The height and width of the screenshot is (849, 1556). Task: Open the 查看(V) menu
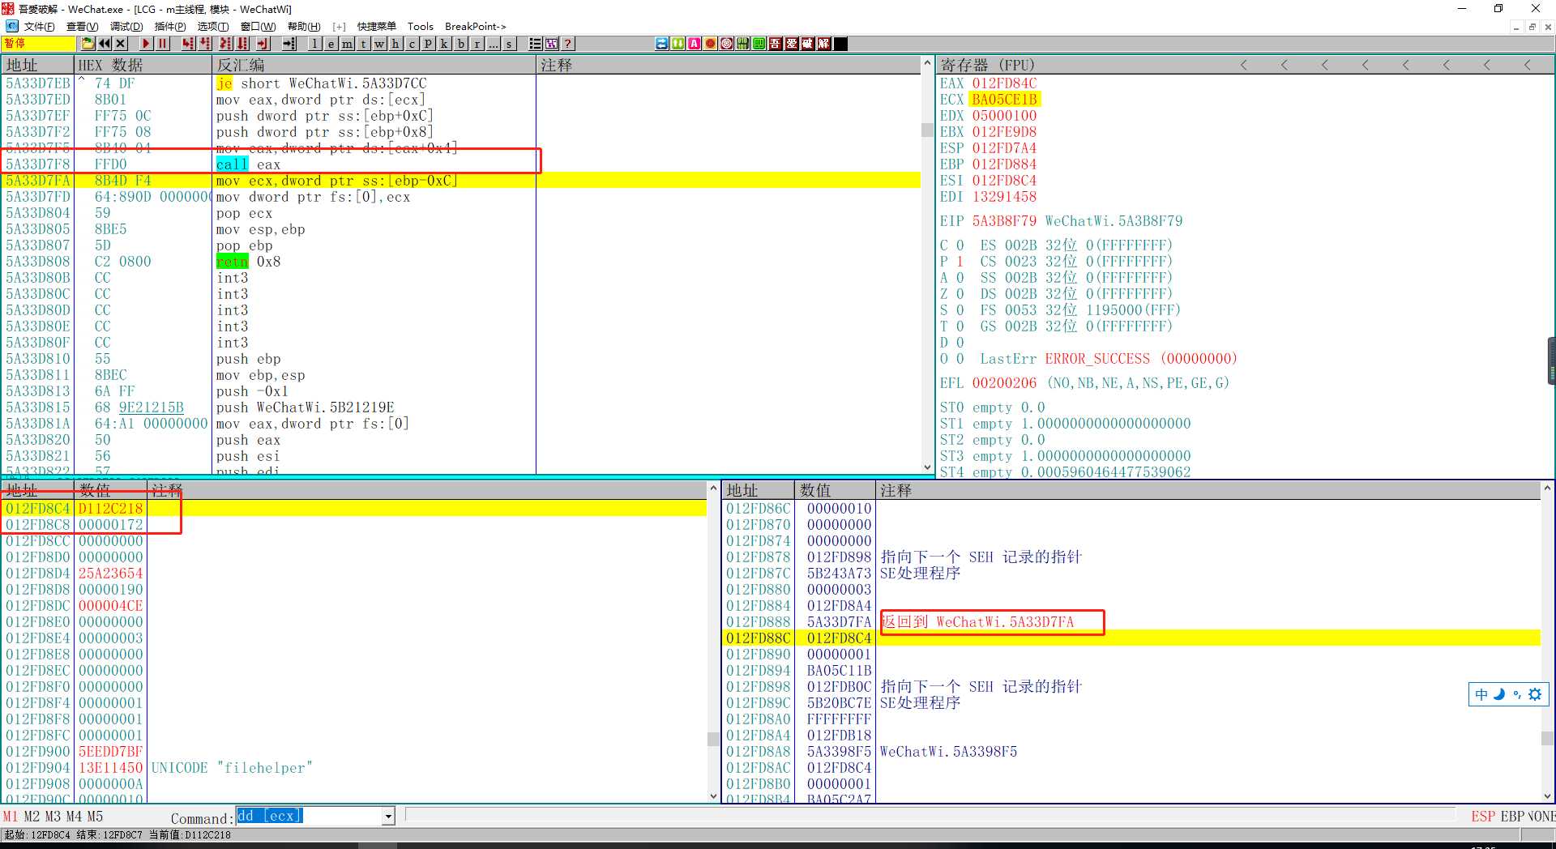pyautogui.click(x=82, y=27)
